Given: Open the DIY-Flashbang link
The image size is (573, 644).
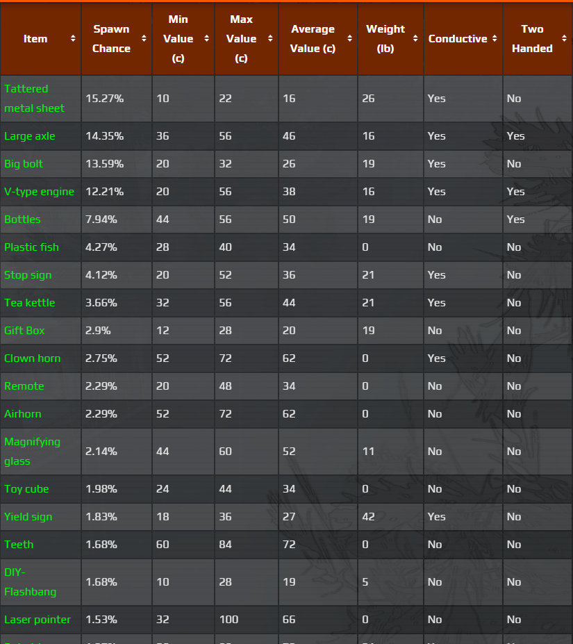Looking at the screenshot, I should [30, 582].
